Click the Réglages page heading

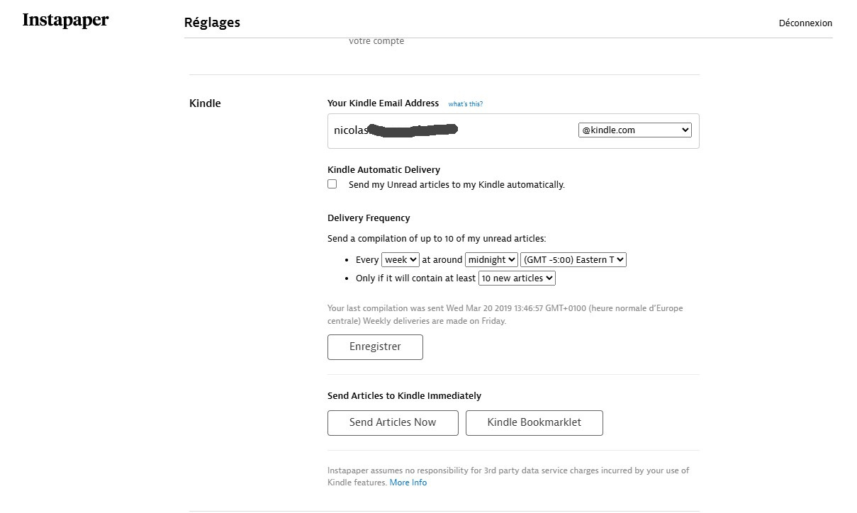(x=212, y=23)
